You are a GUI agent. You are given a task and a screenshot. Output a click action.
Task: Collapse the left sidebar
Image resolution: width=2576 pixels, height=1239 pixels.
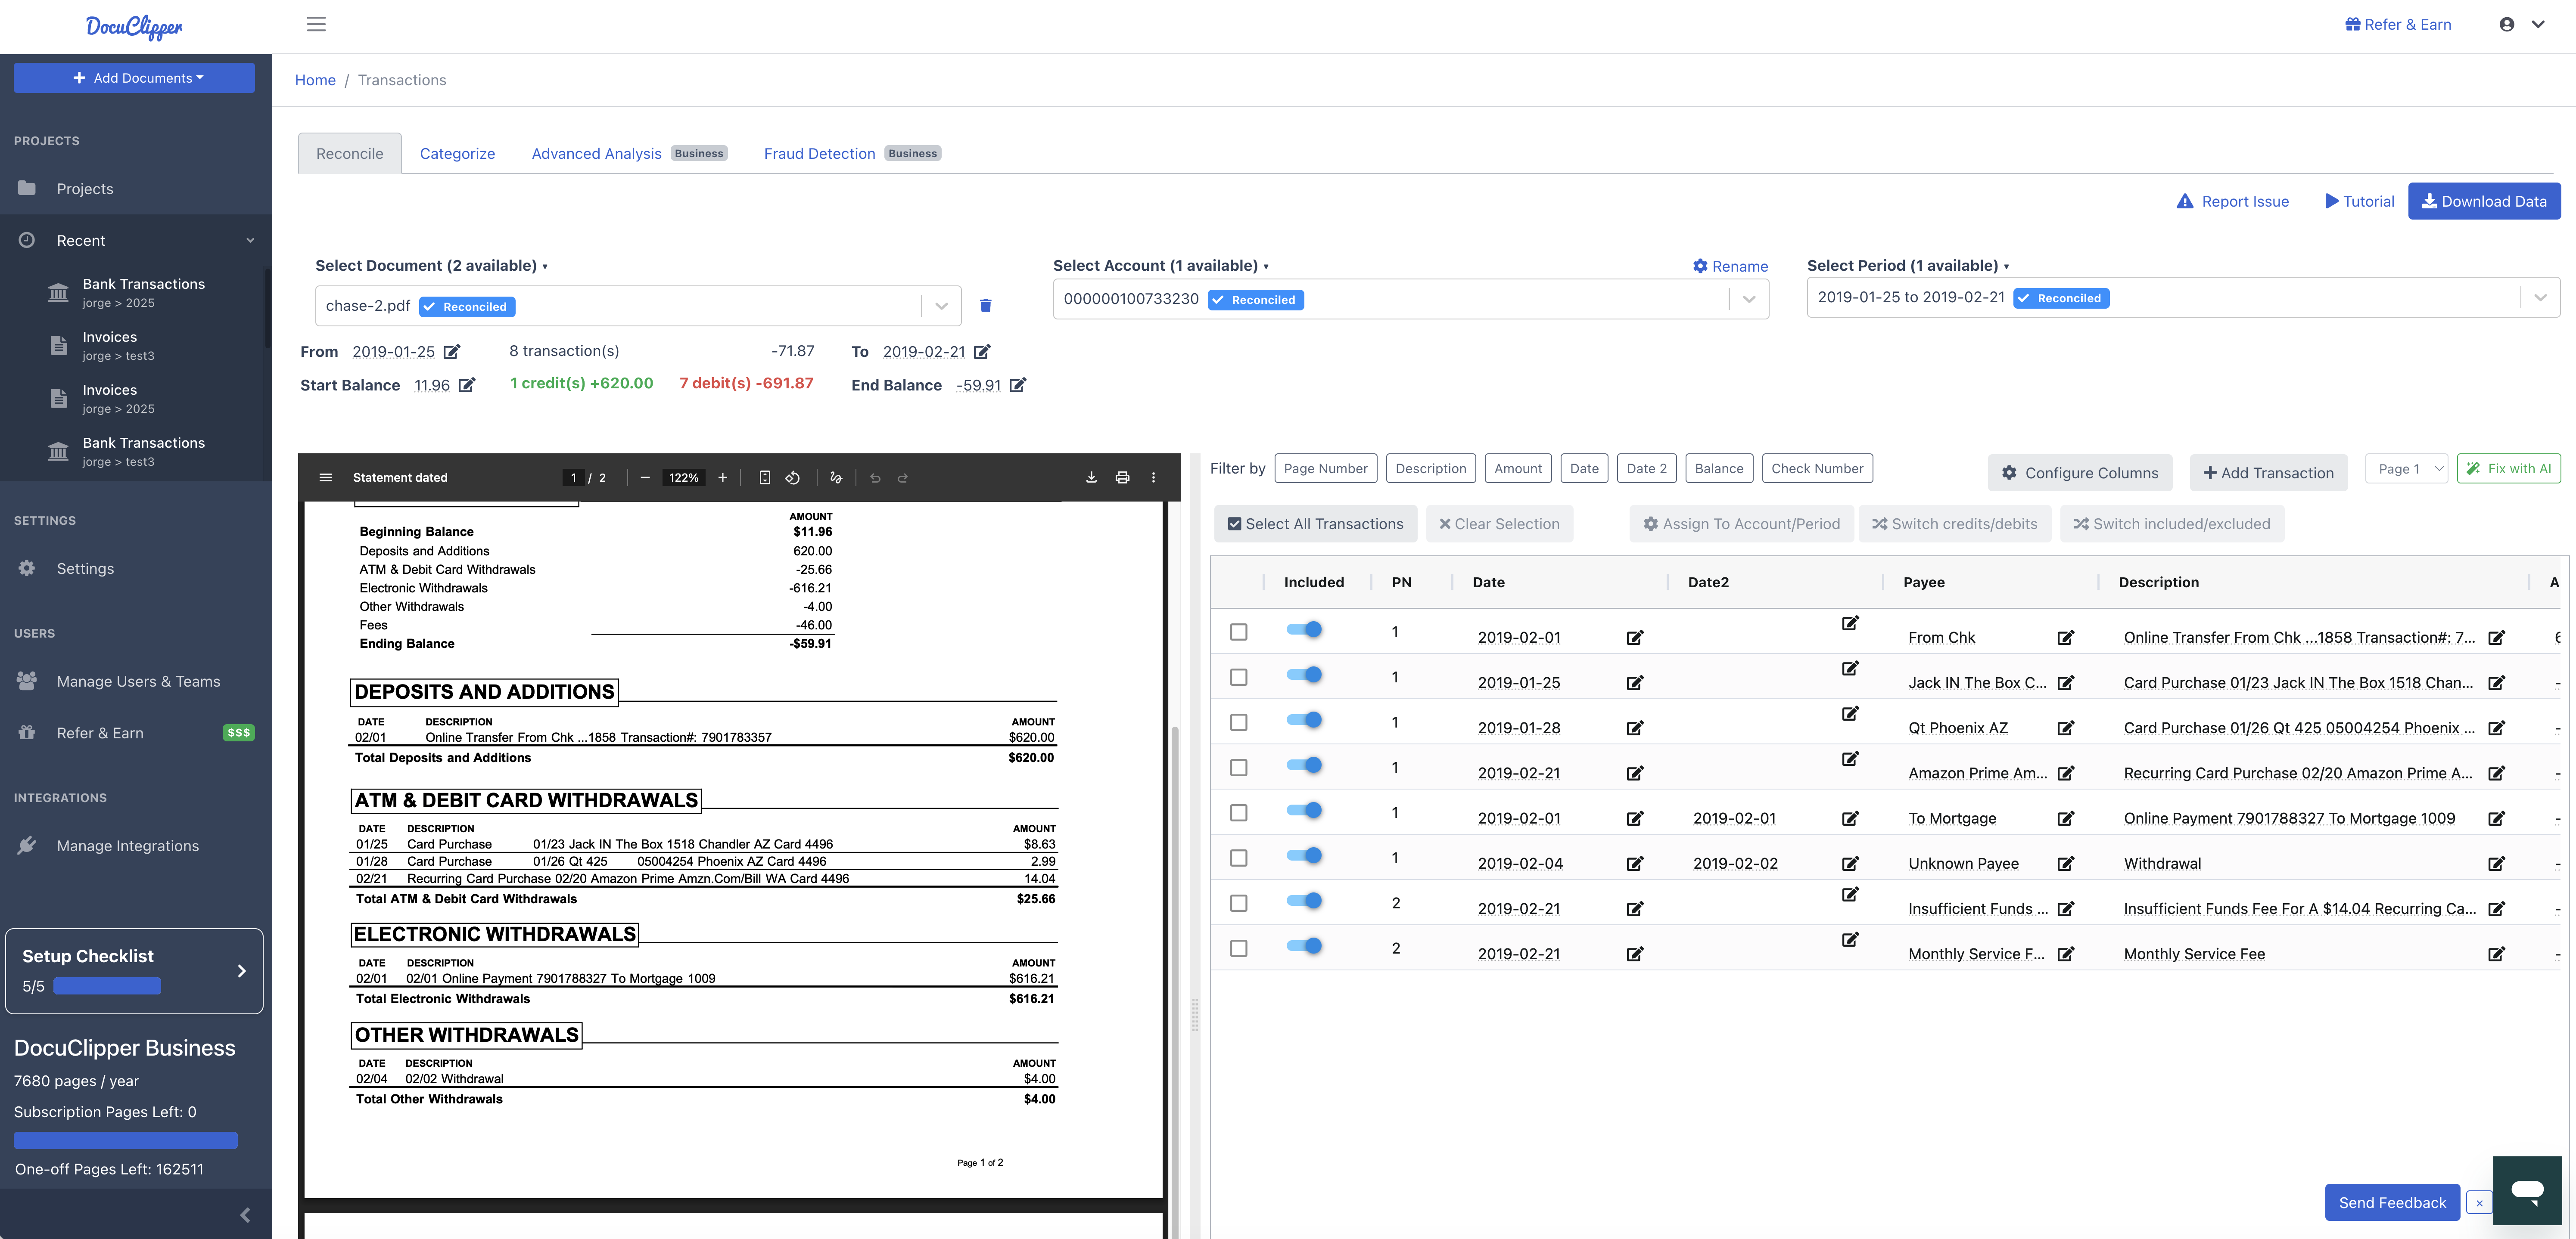pyautogui.click(x=245, y=1215)
